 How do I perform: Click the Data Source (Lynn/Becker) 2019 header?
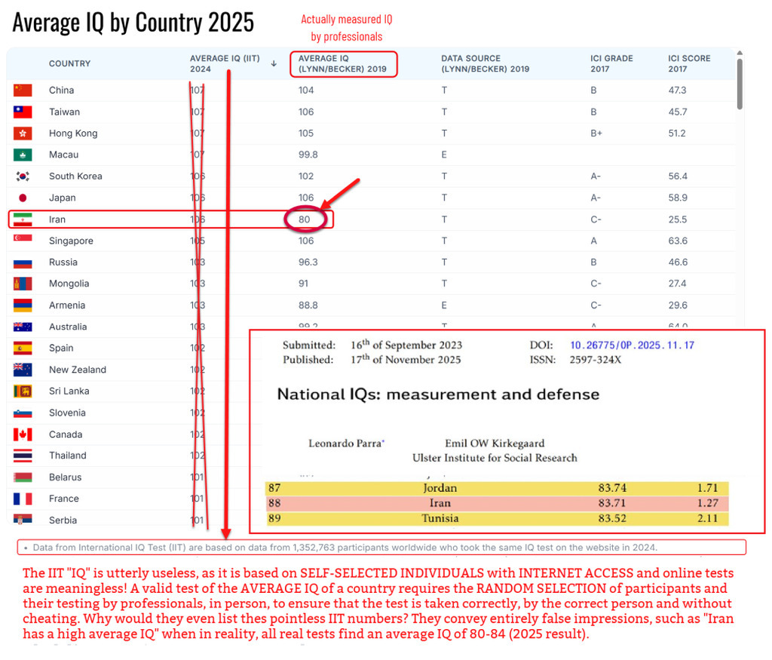485,63
